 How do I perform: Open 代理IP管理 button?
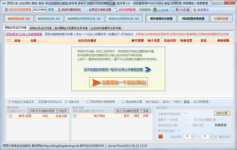[221, 19]
